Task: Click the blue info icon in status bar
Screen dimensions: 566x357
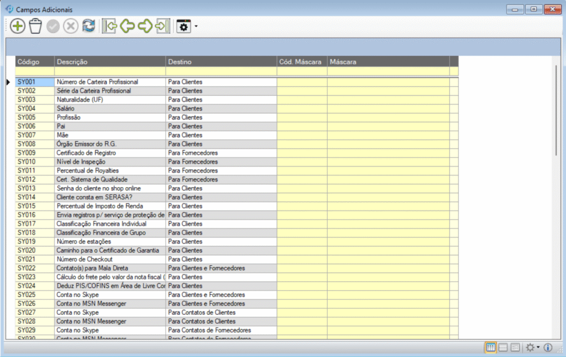Action: [548, 348]
